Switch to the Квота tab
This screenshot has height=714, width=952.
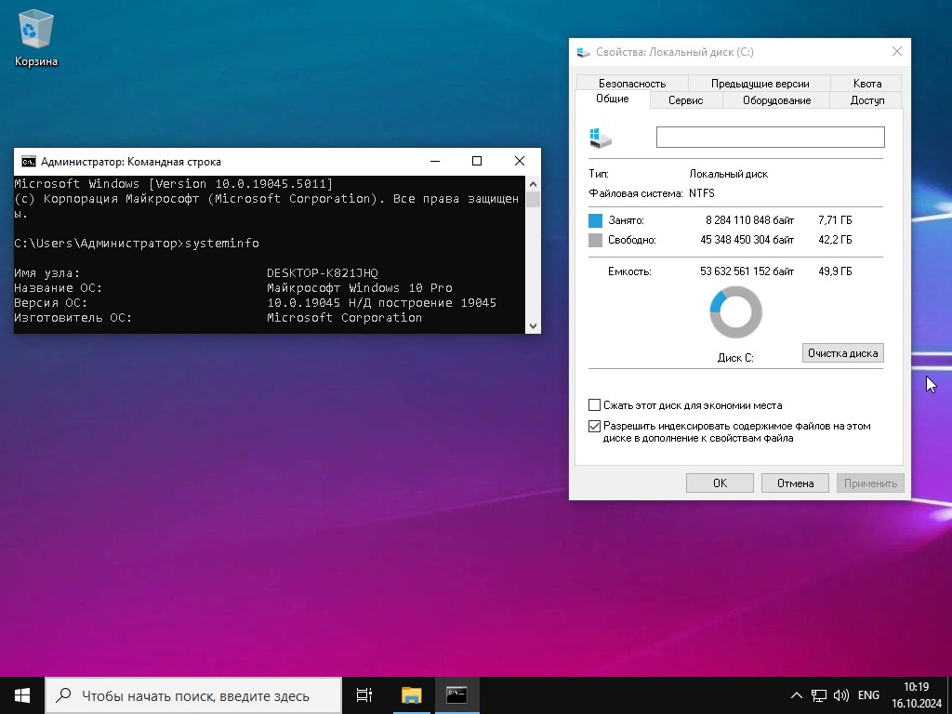coord(867,83)
